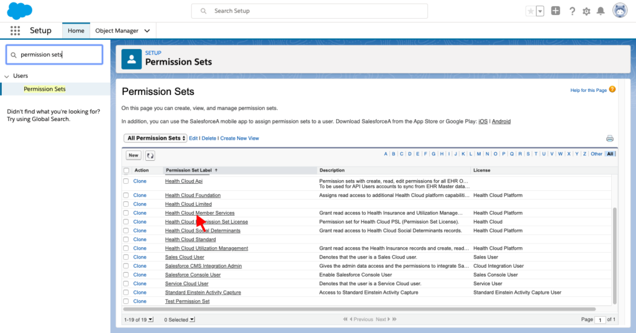Select the All alphabet filter
This screenshot has height=333, width=636.
click(x=610, y=153)
